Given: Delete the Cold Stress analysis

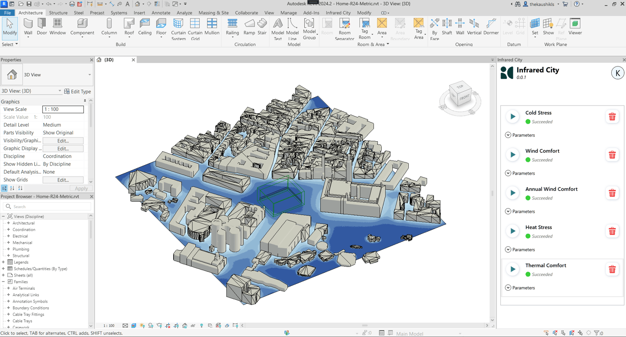Looking at the screenshot, I should (612, 117).
